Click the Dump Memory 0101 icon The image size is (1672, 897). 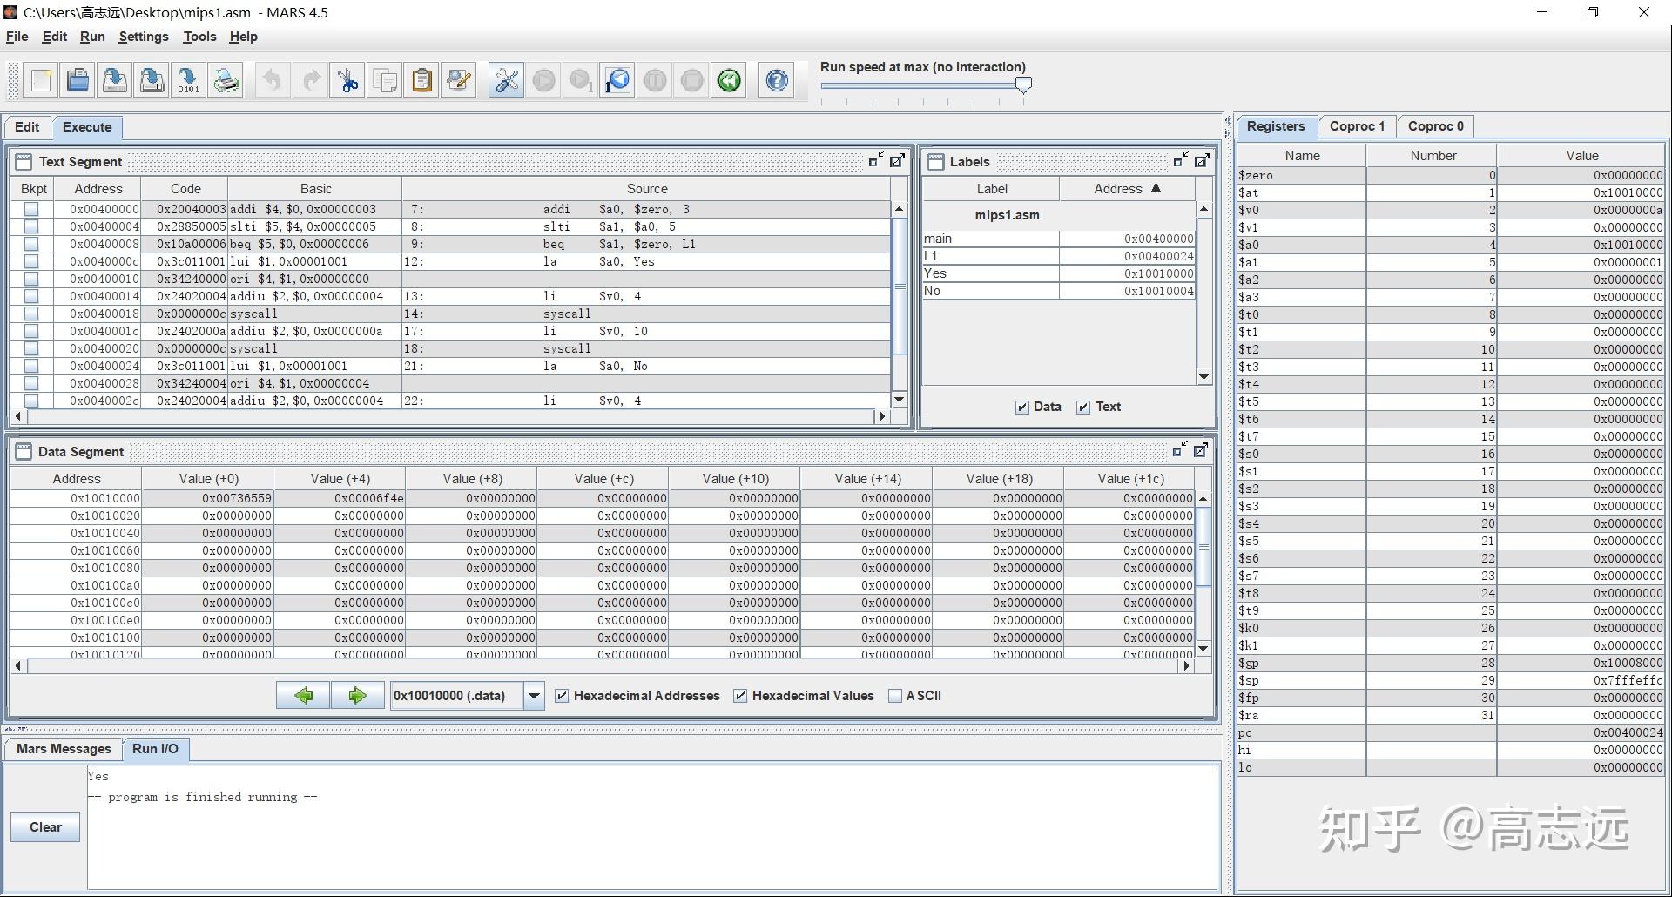pyautogui.click(x=188, y=81)
